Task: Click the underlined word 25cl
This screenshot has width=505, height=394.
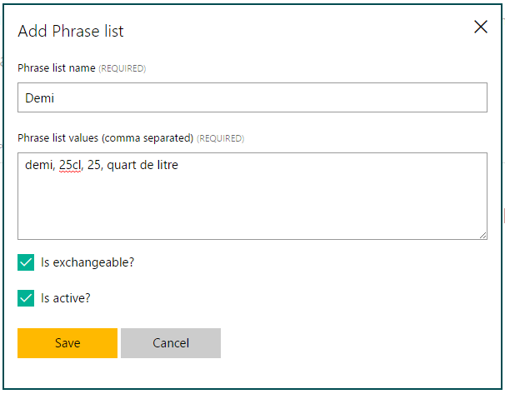Action: pyautogui.click(x=70, y=166)
